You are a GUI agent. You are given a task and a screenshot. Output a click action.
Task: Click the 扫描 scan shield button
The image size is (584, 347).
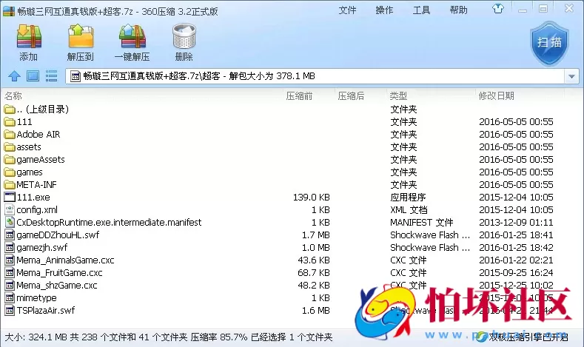click(550, 43)
